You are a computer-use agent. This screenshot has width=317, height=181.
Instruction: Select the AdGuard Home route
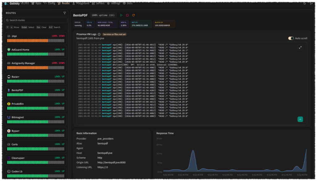[x=36, y=52]
